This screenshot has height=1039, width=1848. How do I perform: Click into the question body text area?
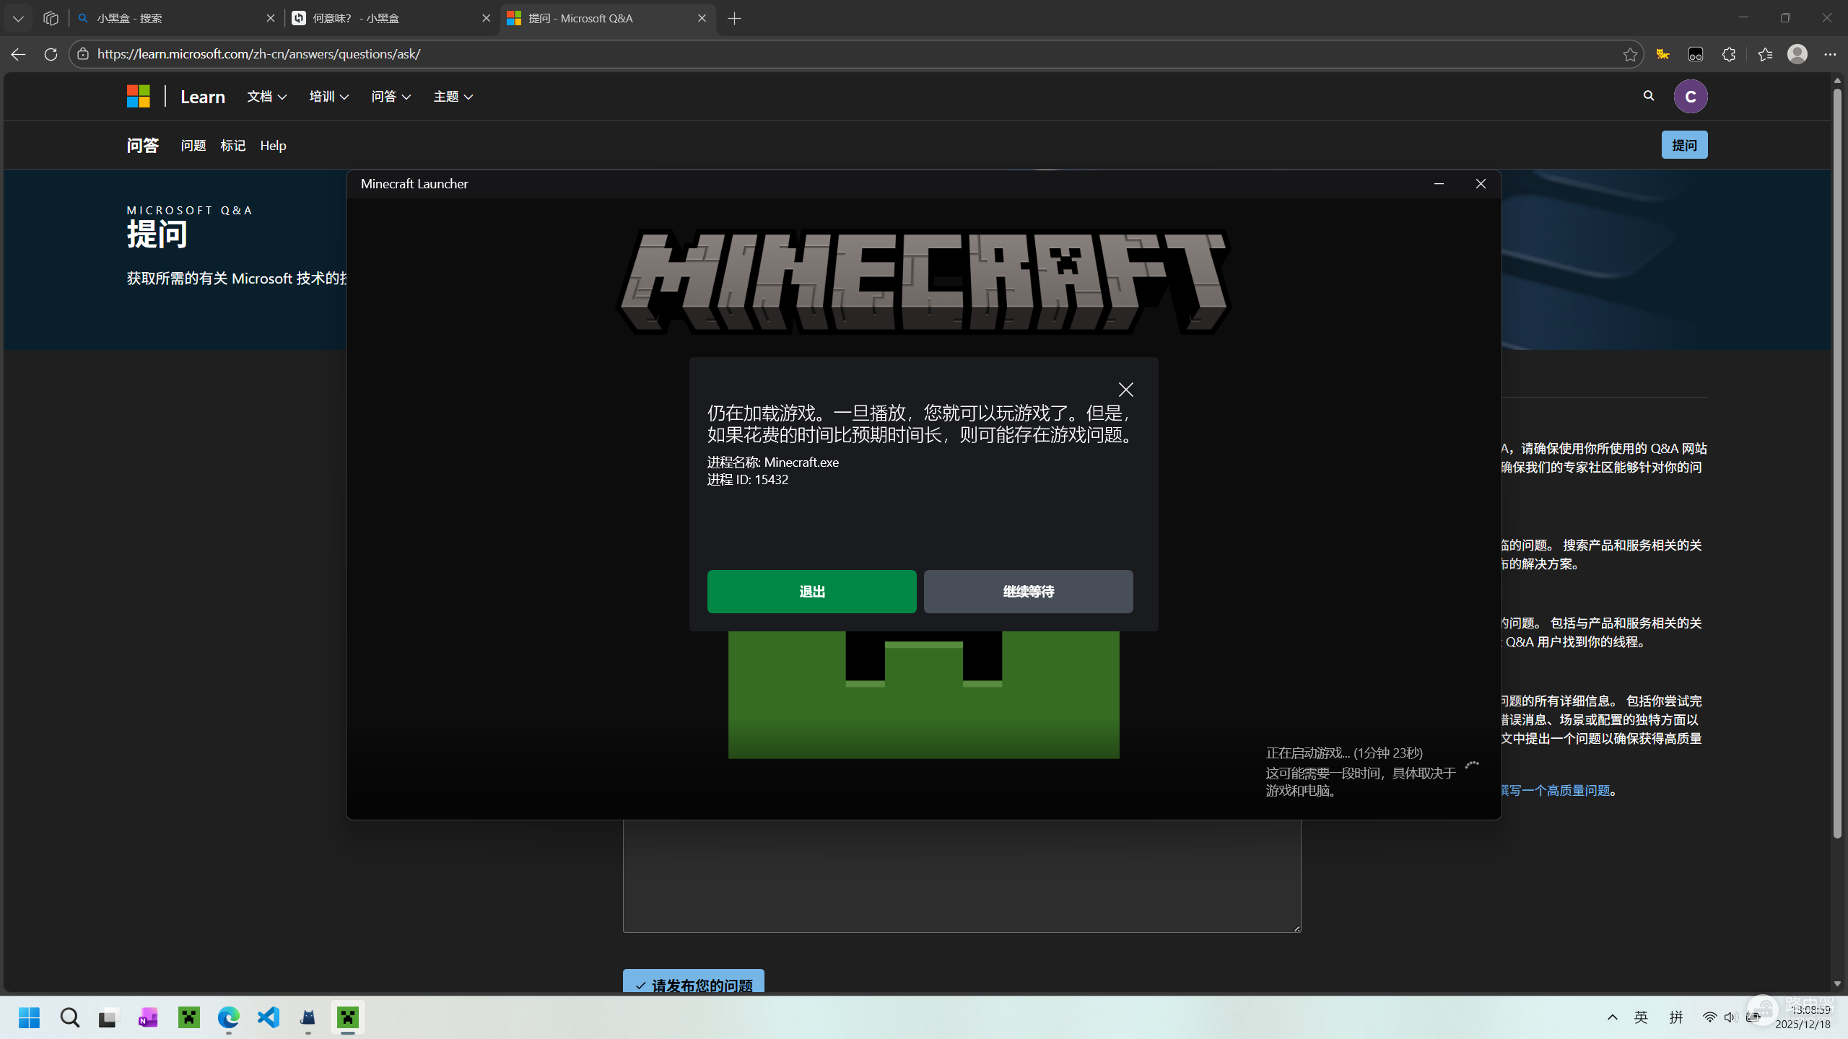pos(962,875)
